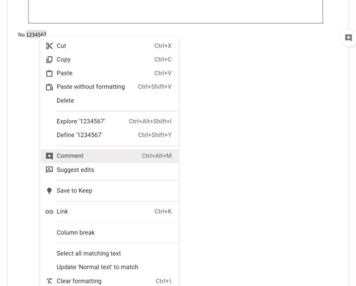Screen dimensions: 356x286
Task: Click the highlighted 1234567 text
Action: pos(36,34)
